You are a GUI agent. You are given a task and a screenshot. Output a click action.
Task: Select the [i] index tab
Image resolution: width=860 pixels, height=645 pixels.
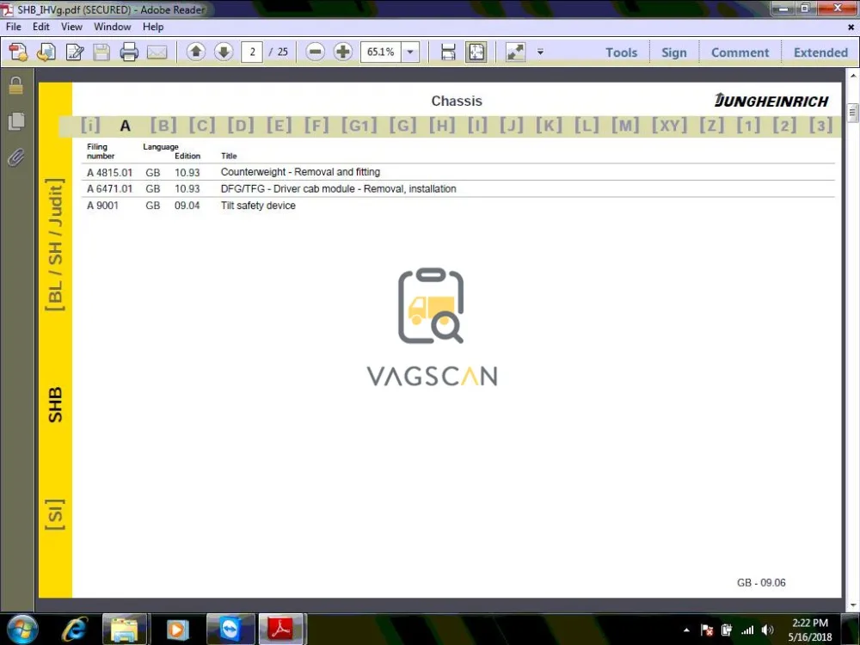point(90,126)
